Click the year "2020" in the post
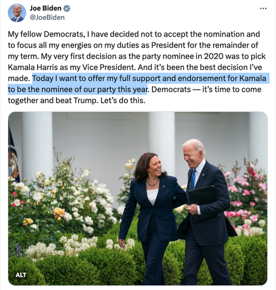 pyautogui.click(x=214, y=56)
